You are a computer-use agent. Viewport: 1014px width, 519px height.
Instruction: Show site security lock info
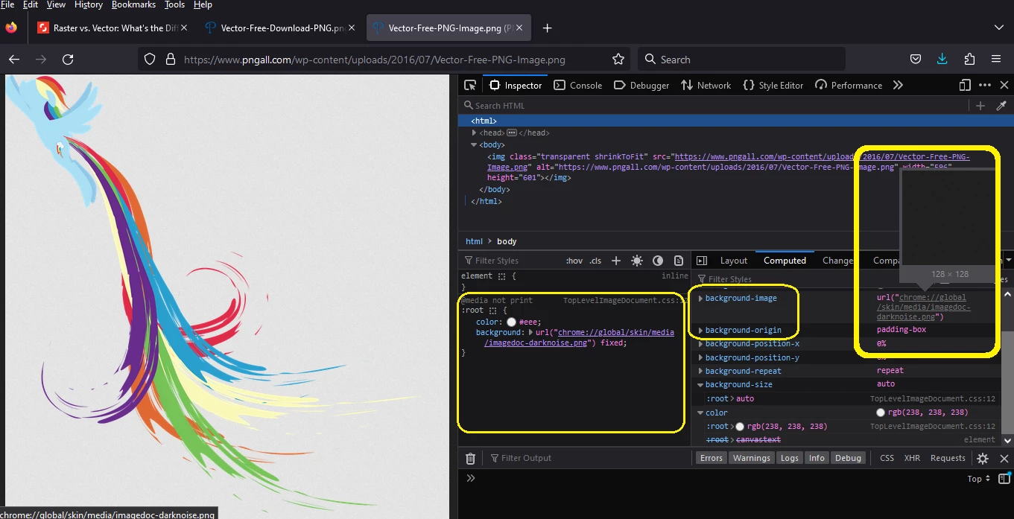click(x=170, y=60)
